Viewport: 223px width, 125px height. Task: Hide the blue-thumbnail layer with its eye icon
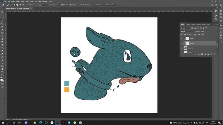coord(182,48)
